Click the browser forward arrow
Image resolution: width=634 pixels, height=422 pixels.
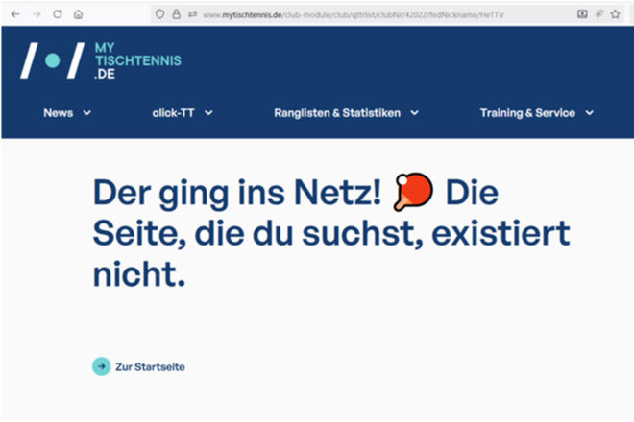[x=37, y=14]
